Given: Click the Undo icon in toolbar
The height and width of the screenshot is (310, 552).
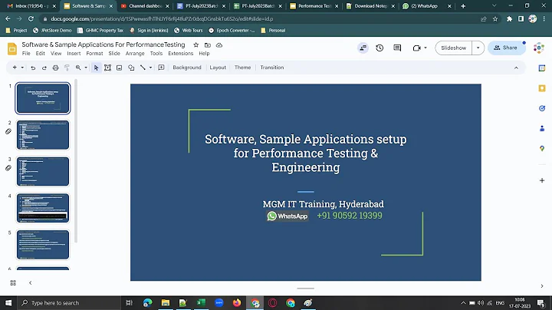Looking at the screenshot, I should point(33,68).
